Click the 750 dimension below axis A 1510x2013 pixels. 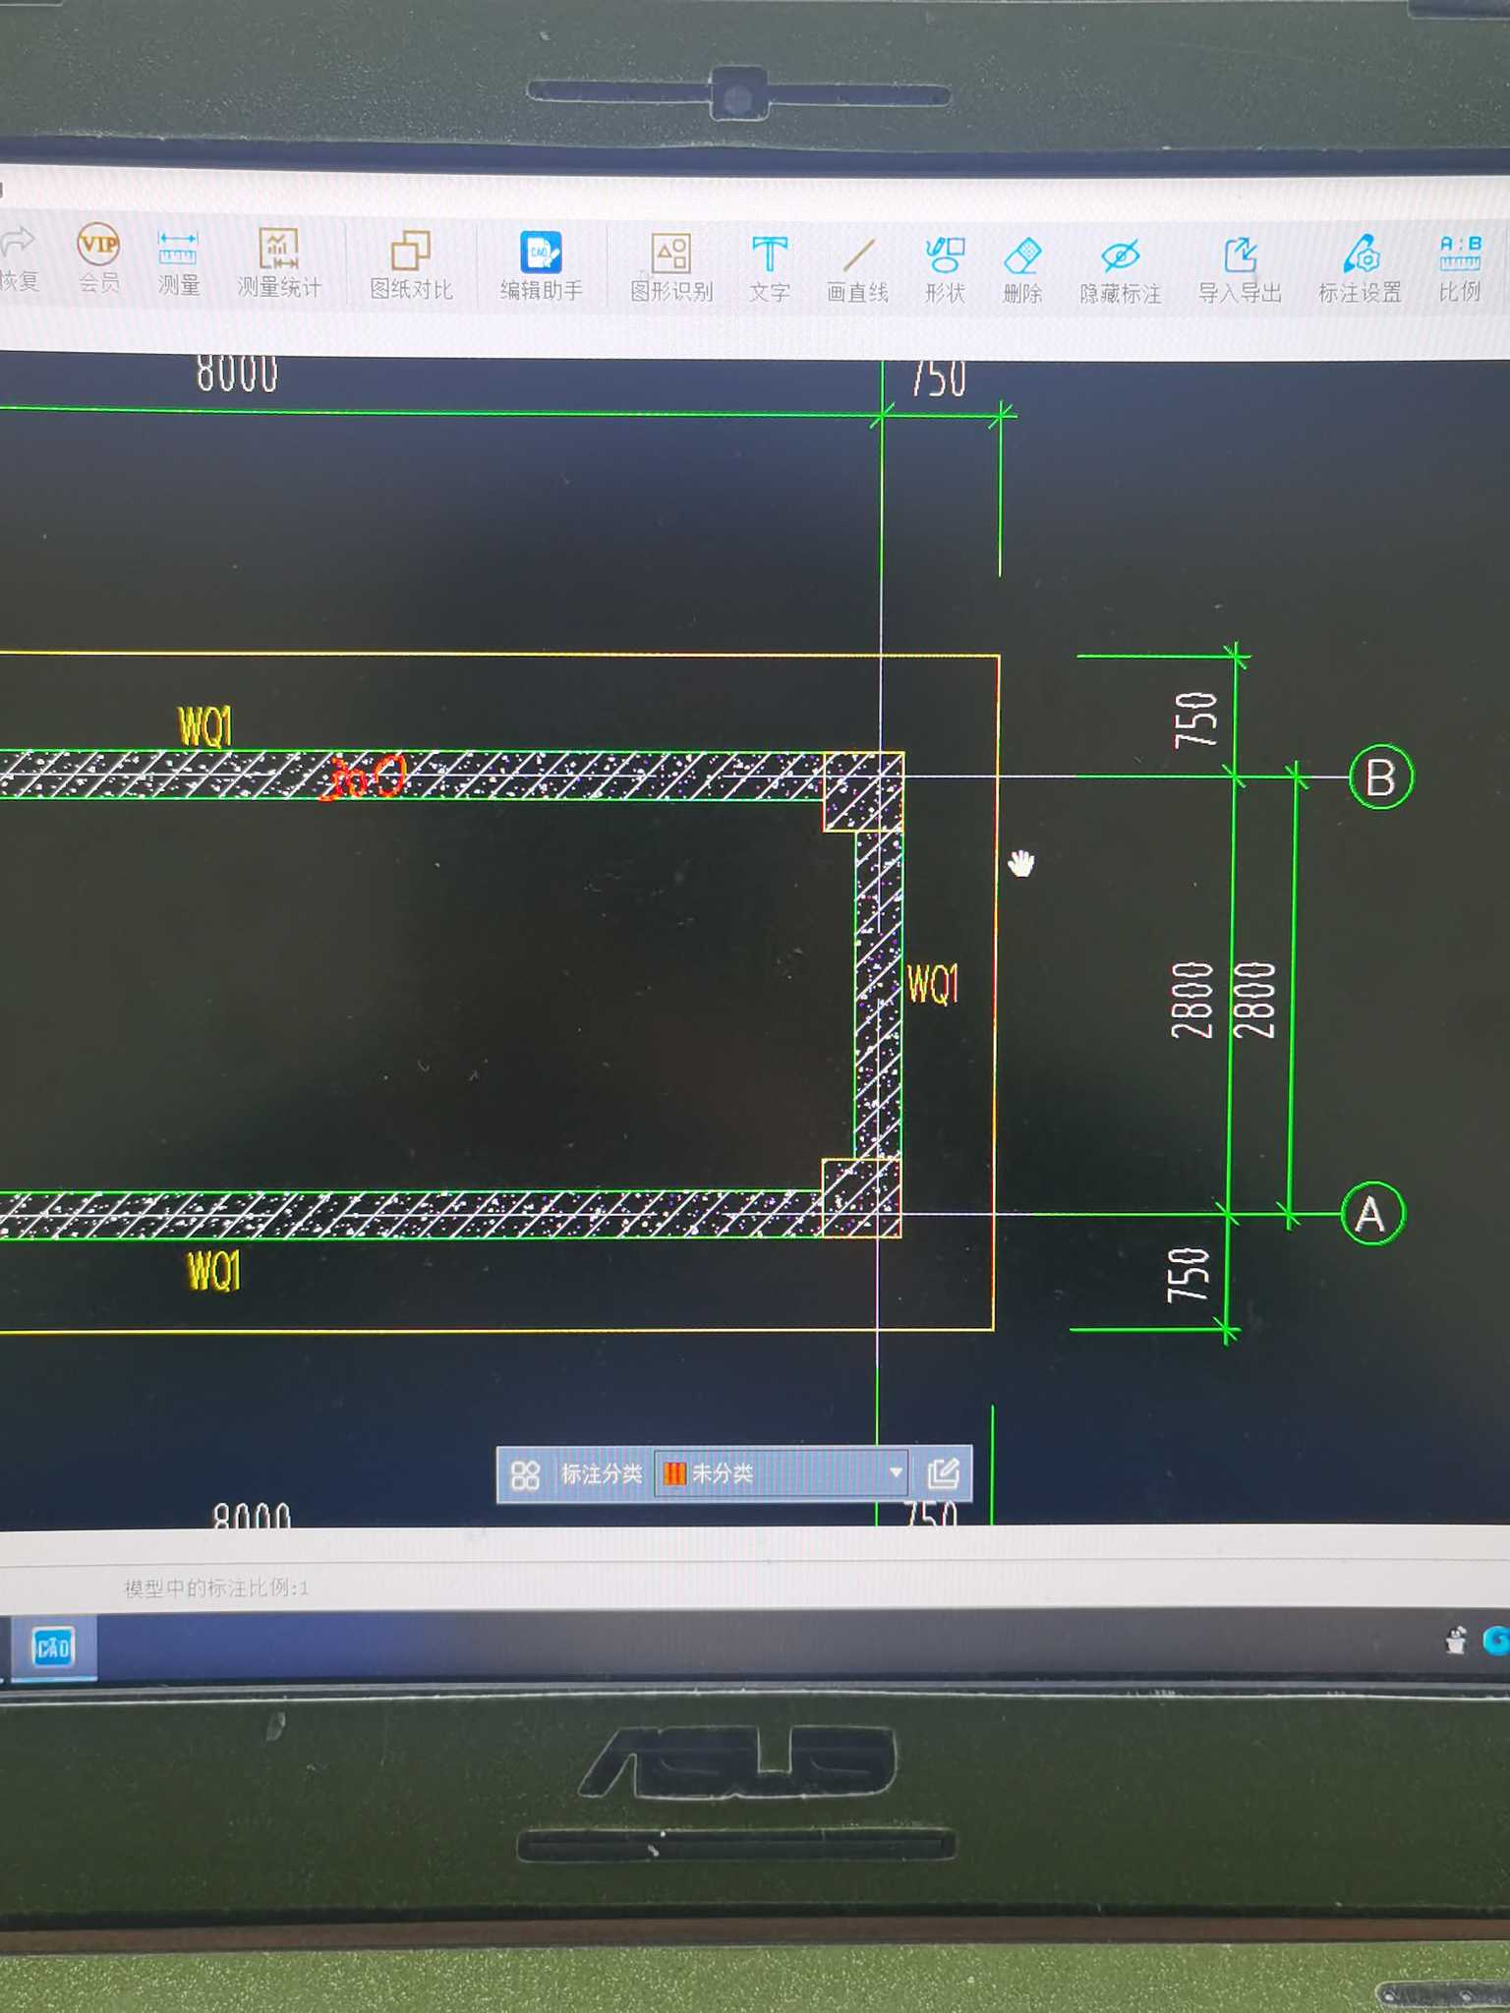click(x=1188, y=1275)
